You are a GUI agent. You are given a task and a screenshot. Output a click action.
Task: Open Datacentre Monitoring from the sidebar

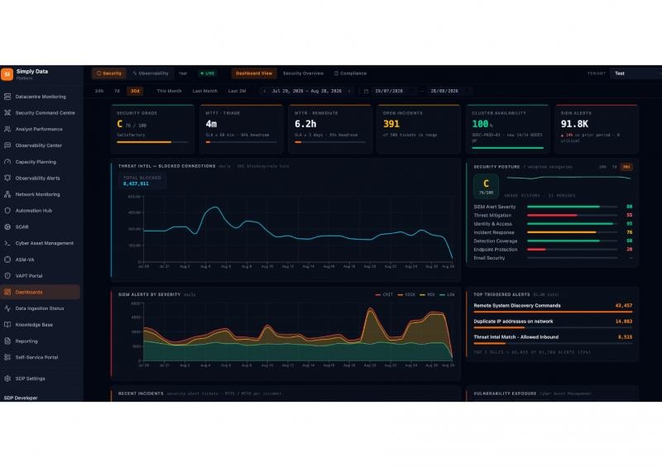tap(40, 97)
